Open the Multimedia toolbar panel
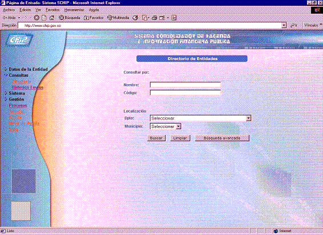Viewport: 323px width, 235px height. coord(118,18)
